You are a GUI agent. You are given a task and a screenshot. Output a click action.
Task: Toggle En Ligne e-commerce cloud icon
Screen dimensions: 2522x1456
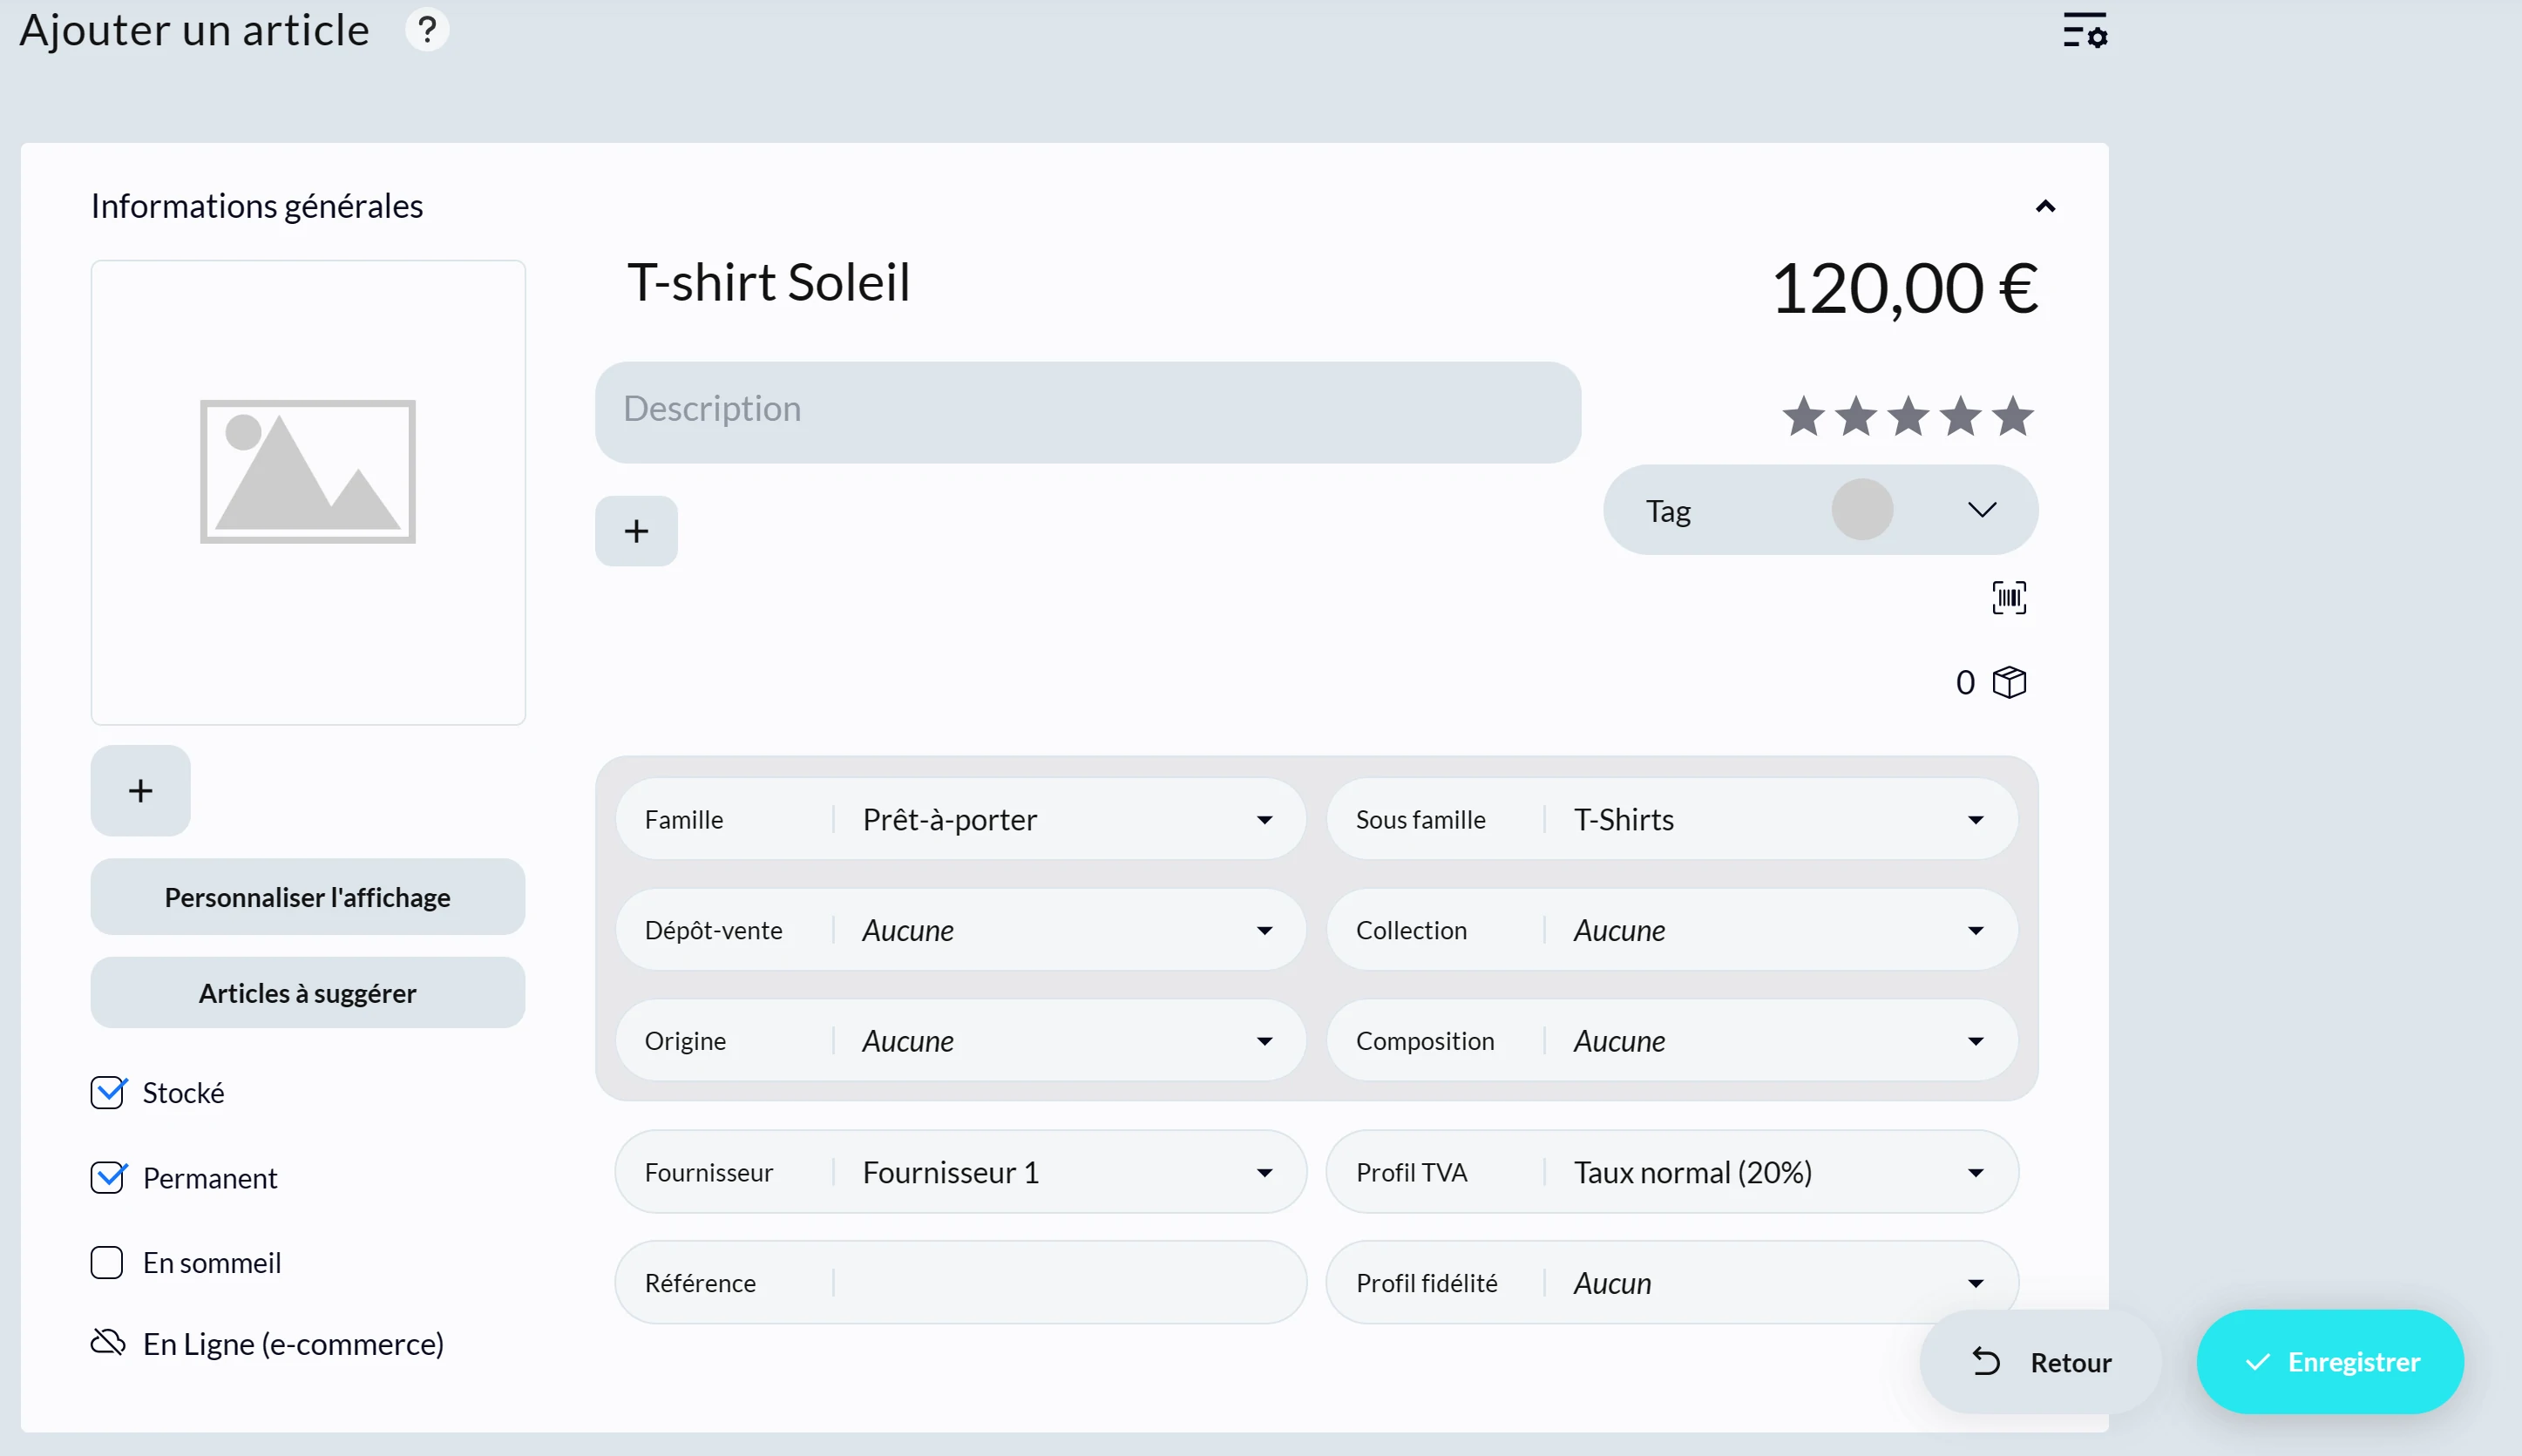click(x=108, y=1342)
